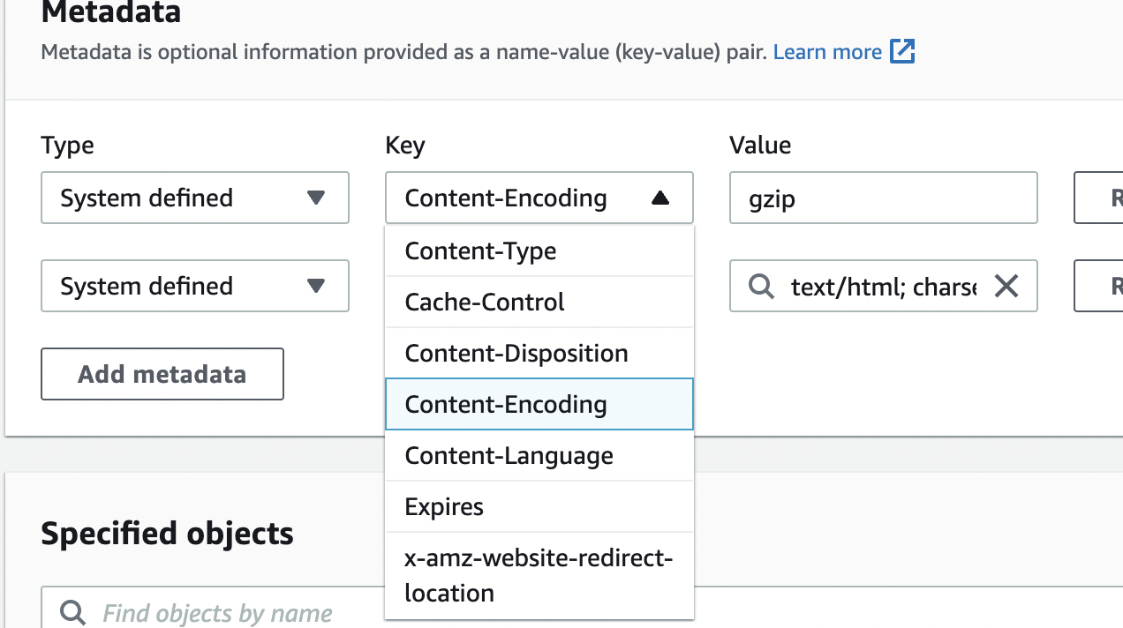Viewport: 1123px width, 628px height.
Task: Click the external link icon beside Learn more
Action: 902,52
